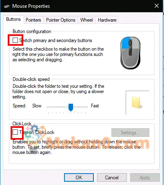Click the Cancel button
Image resolution: width=164 pixels, height=185 pixels.
pyautogui.click(x=112, y=178)
